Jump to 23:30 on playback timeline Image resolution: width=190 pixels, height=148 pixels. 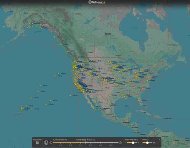click(x=60, y=145)
